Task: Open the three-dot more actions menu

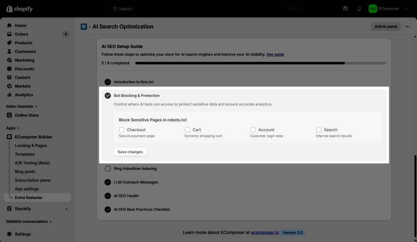Action: pyautogui.click(x=408, y=27)
